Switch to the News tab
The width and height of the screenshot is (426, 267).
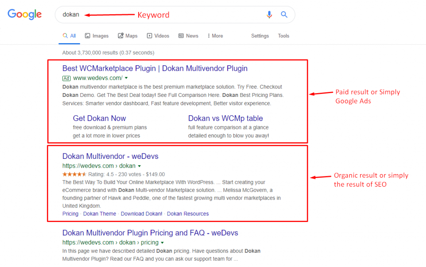point(188,36)
